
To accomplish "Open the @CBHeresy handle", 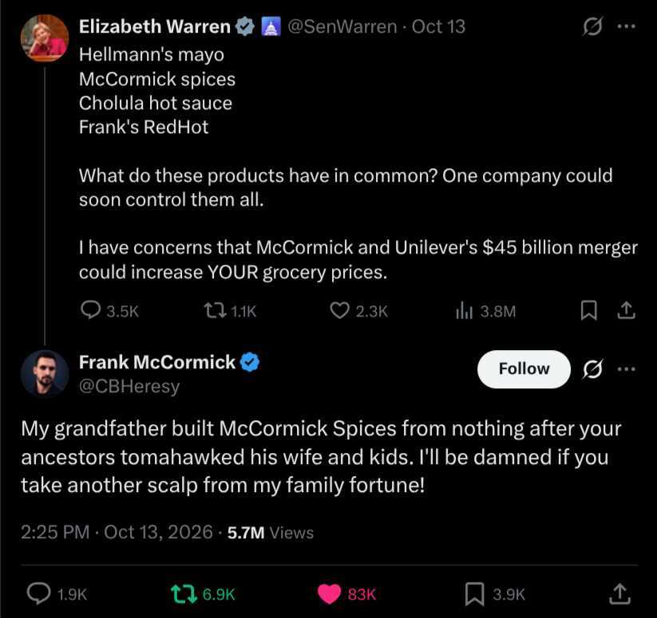I will (129, 386).
